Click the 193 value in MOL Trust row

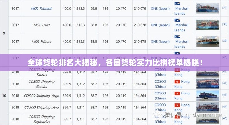click(x=106, y=25)
